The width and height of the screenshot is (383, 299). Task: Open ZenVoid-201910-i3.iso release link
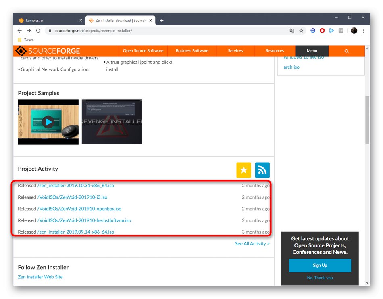click(x=72, y=197)
